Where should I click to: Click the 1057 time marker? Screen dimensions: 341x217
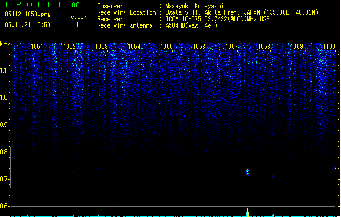[231, 46]
